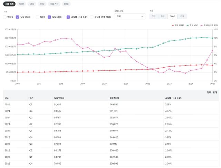Choose the 전체 period button

tap(182, 16)
